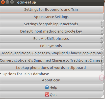
Task: Maximize the gcin-setup window
Action: (12, 2)
